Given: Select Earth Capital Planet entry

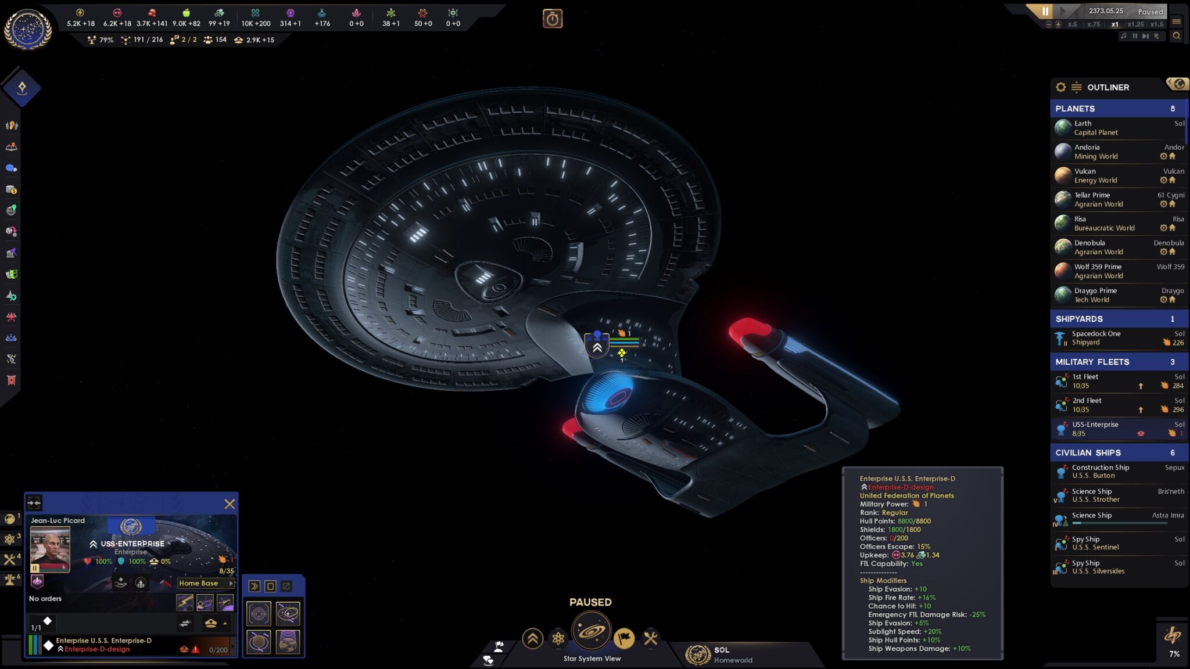Looking at the screenshot, I should point(1116,127).
